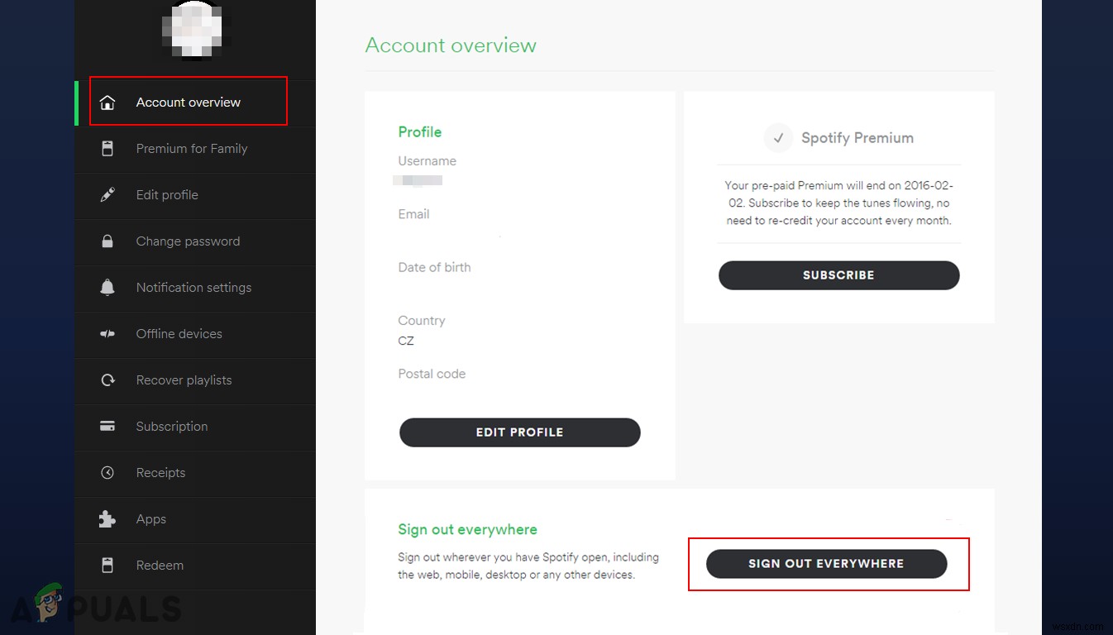Click the calendar icon for Premium for Family

[107, 148]
